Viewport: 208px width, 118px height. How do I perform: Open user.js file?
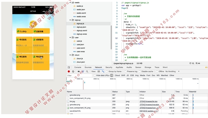coord(79,41)
